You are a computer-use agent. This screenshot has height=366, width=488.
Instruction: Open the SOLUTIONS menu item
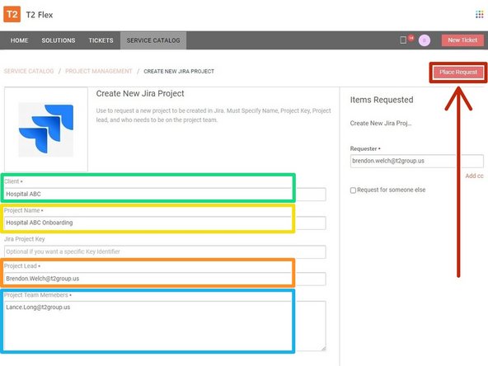[x=59, y=40]
